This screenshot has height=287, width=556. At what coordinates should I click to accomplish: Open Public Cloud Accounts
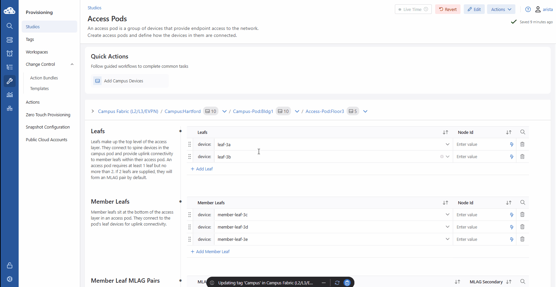click(46, 140)
